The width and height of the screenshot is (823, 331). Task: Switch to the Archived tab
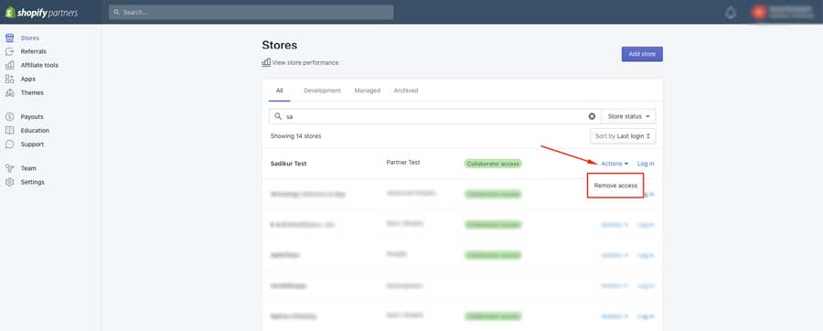[x=406, y=91]
